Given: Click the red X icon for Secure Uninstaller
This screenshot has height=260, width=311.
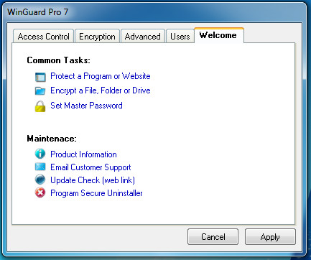Looking at the screenshot, I should coord(40,192).
